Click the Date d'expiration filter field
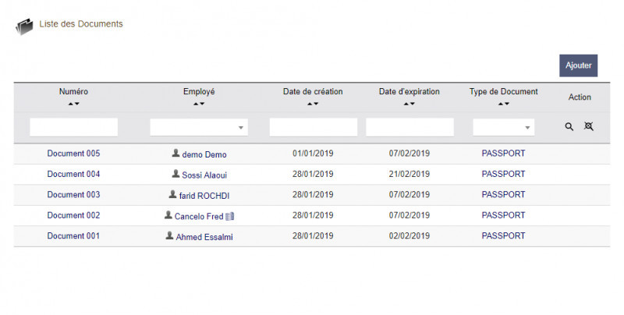Image resolution: width=624 pixels, height=315 pixels. click(409, 127)
